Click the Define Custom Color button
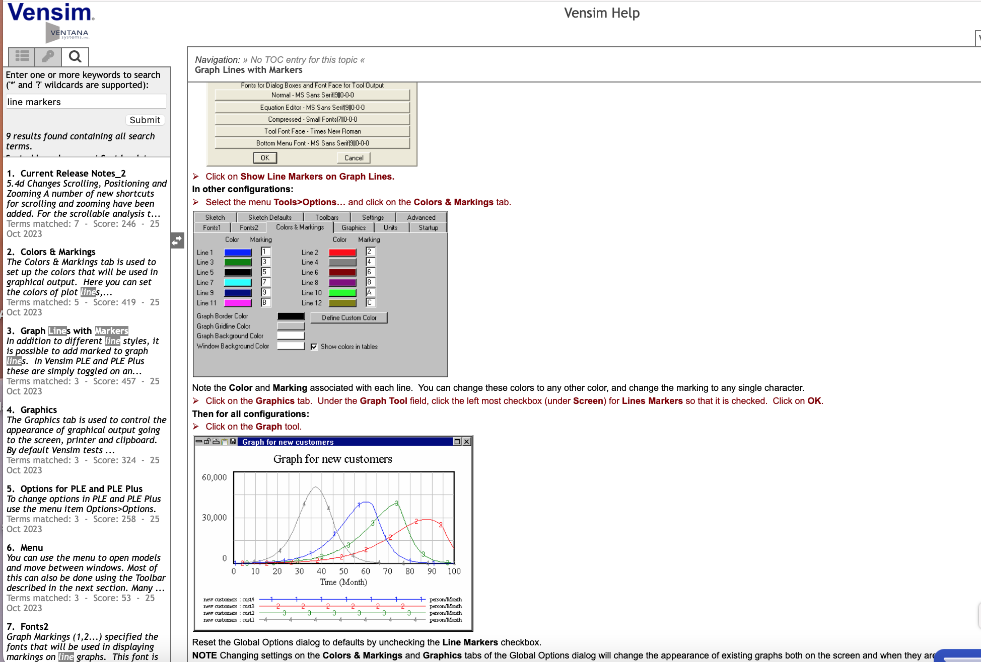 click(x=348, y=317)
